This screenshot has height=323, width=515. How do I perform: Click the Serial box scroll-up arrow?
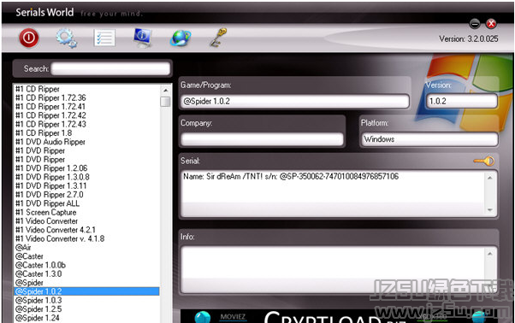point(489,178)
